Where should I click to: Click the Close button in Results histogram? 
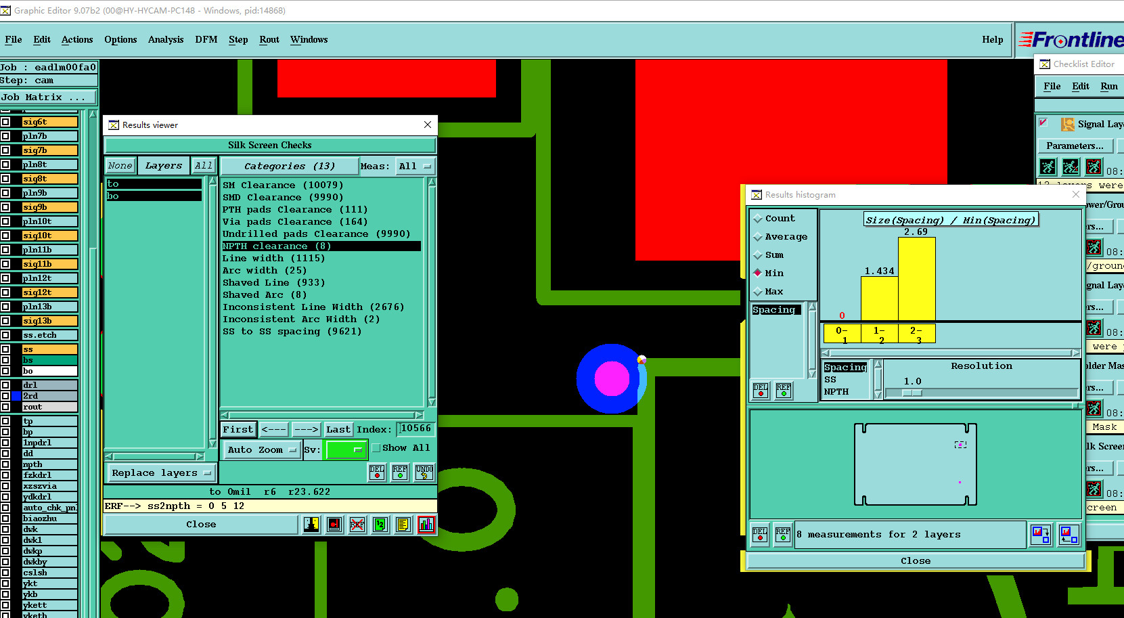click(x=916, y=561)
